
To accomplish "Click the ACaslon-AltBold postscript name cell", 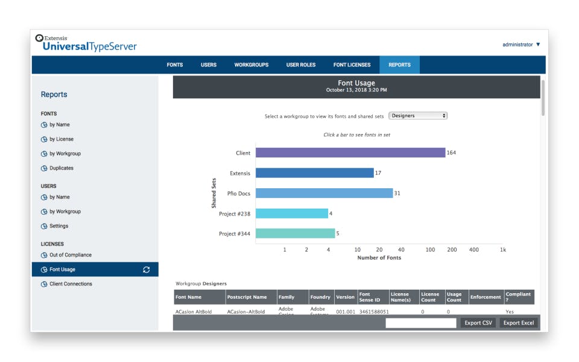I will click(246, 312).
